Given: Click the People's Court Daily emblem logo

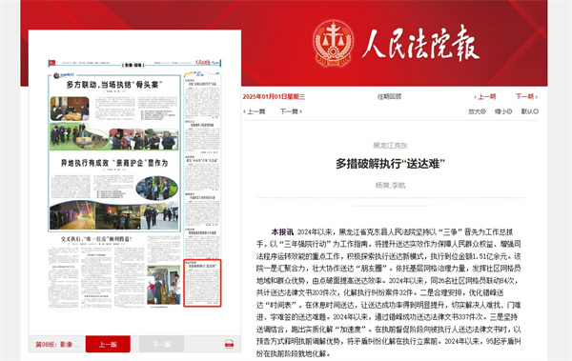Looking at the screenshot, I should click(333, 44).
